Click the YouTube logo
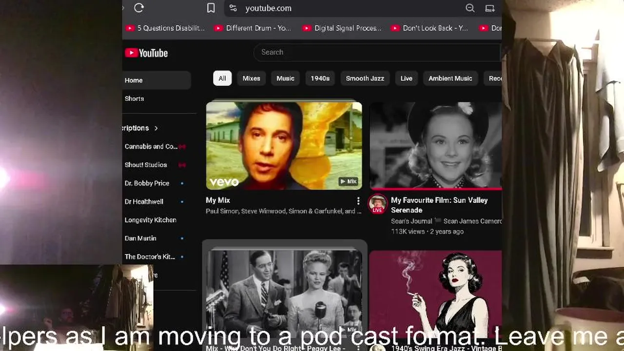Screen dimensions: 624x351 [x=146, y=53]
